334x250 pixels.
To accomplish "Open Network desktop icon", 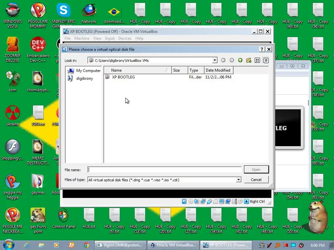I will 89,13.
